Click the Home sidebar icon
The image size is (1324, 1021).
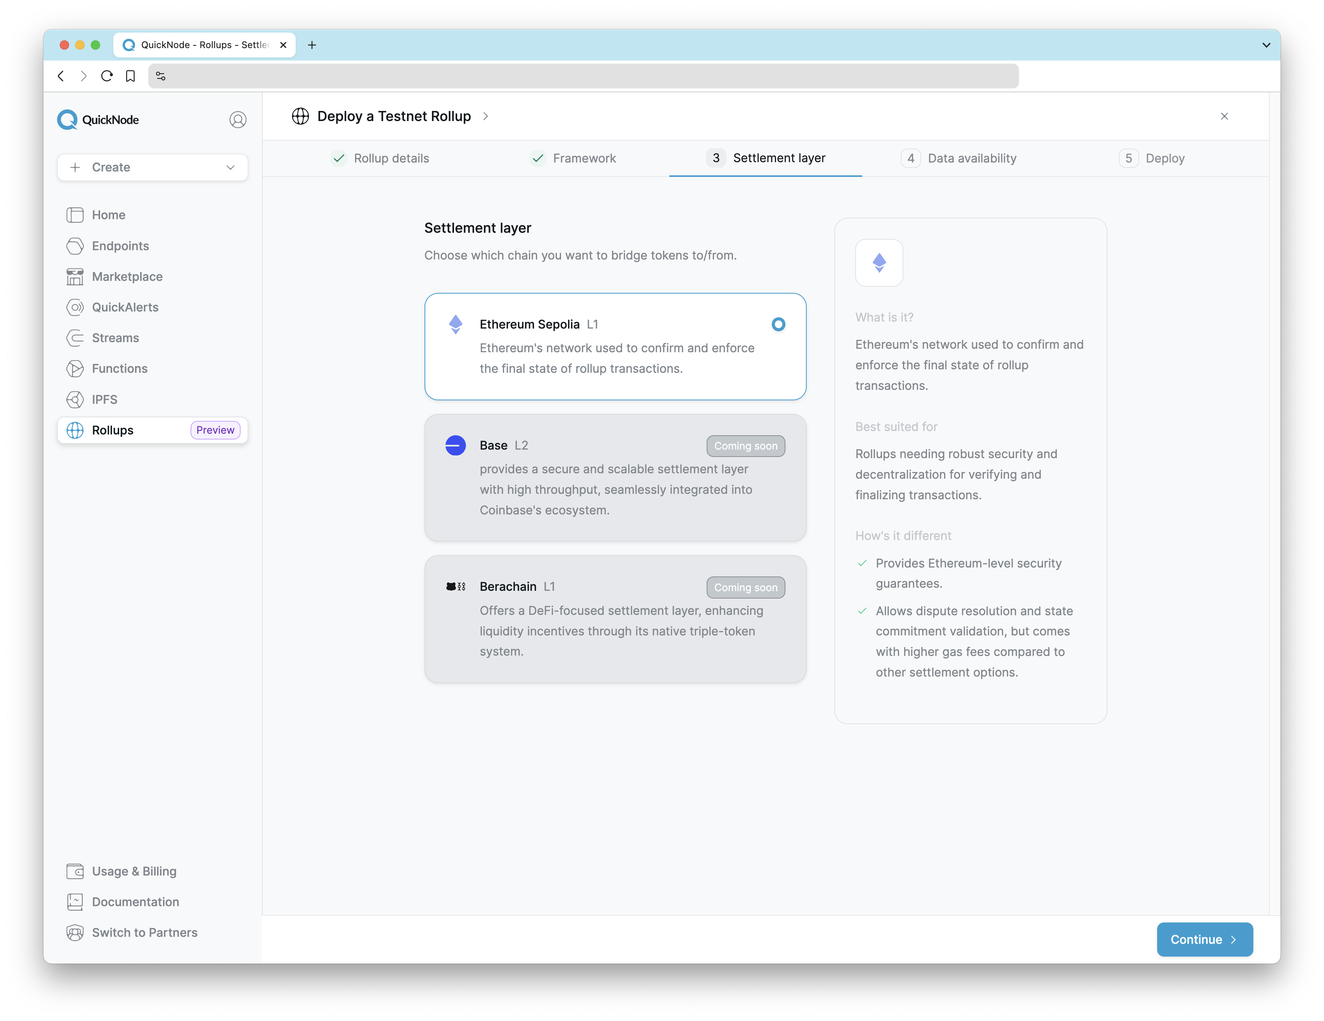pyautogui.click(x=75, y=215)
